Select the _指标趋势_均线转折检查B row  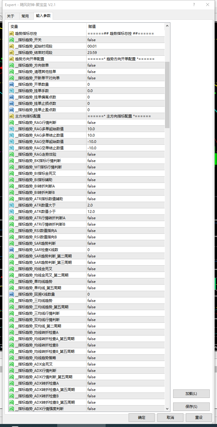point(87,345)
